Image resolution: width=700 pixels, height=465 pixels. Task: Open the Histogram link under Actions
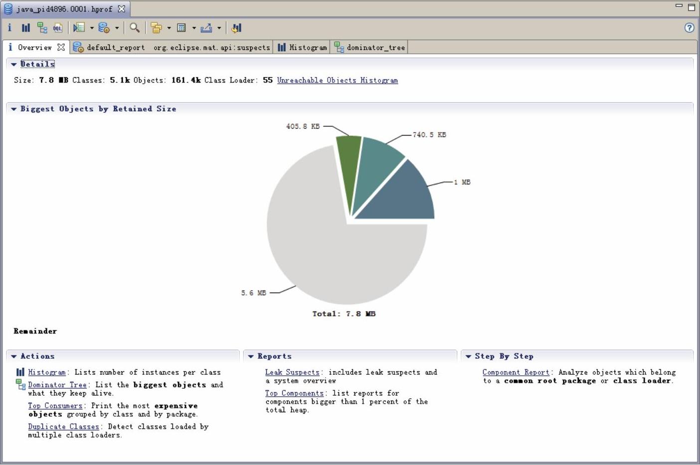(47, 372)
